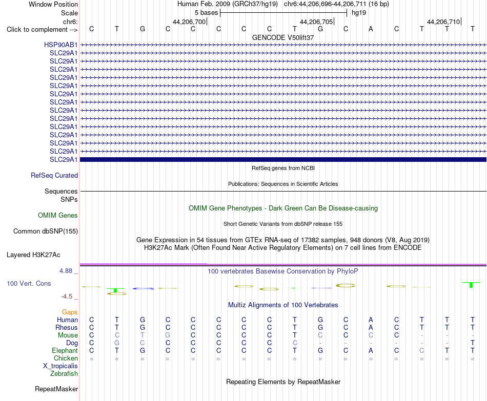Screen dimensions: 487x401
Task: Click the RepeatMasker track label
Action: (56, 389)
